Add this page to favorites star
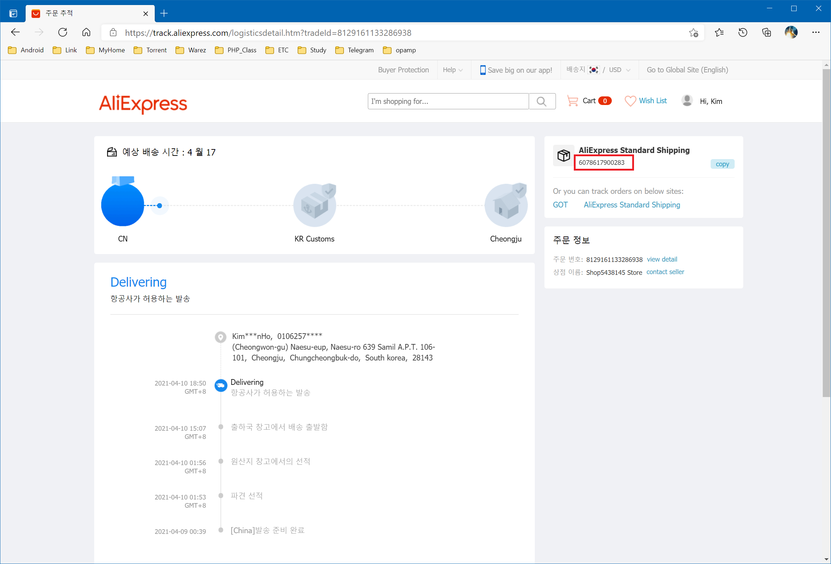The width and height of the screenshot is (831, 564). coord(693,33)
